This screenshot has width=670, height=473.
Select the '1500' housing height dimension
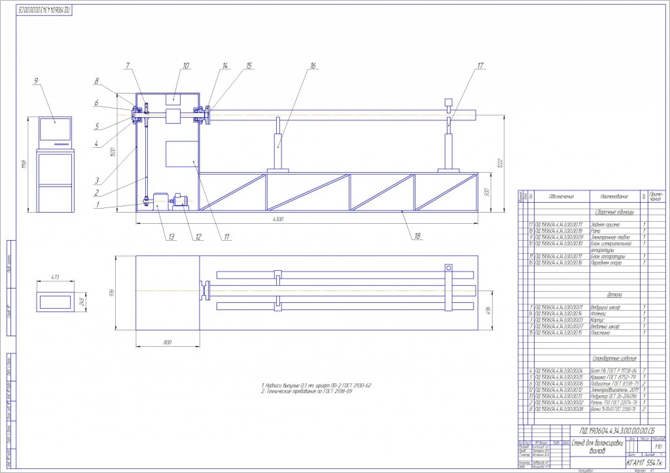click(113, 152)
